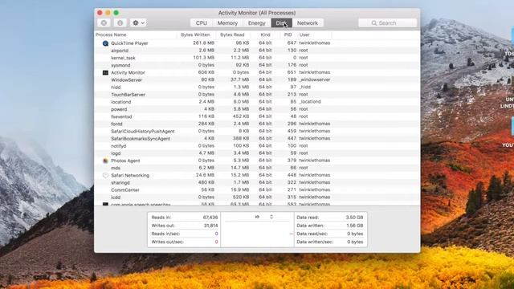Select the kernel_task process row
The image size is (514, 289).
click(257, 58)
